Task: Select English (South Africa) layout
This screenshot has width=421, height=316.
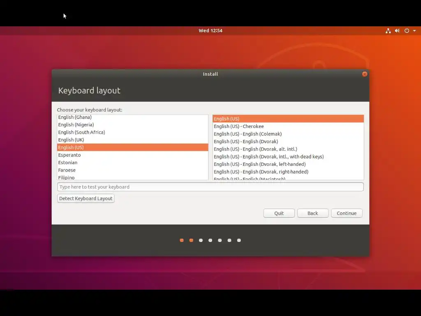Action: tap(133, 132)
